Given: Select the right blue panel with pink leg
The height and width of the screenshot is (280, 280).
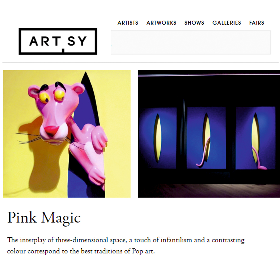Looking at the screenshot, I should click(255, 138).
